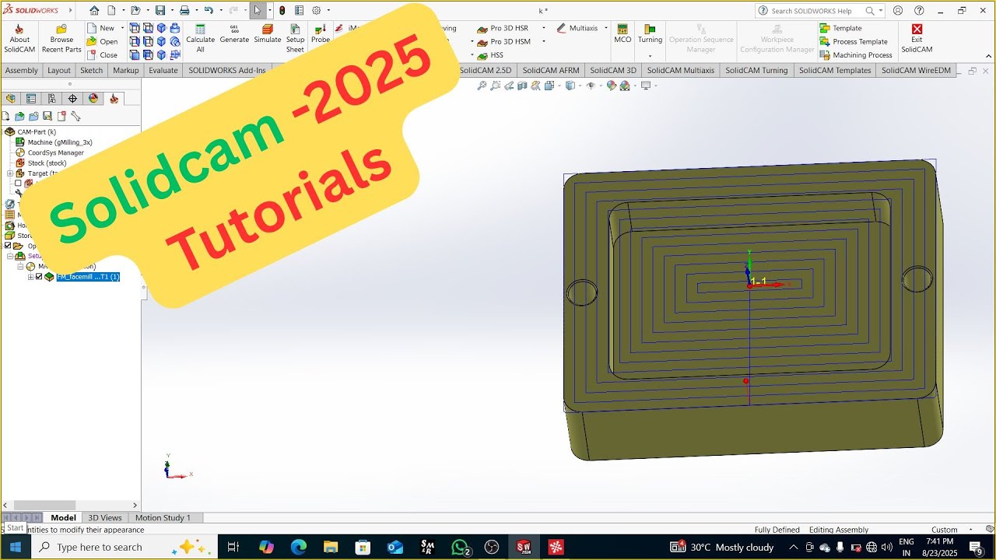Open Microsoft Edge from taskbar

[x=299, y=547]
